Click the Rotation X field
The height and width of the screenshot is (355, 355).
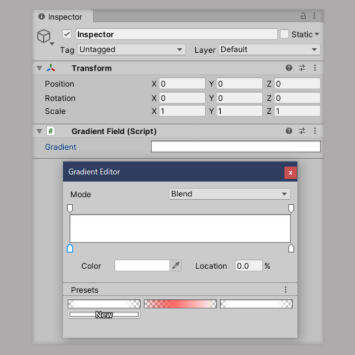tap(182, 98)
